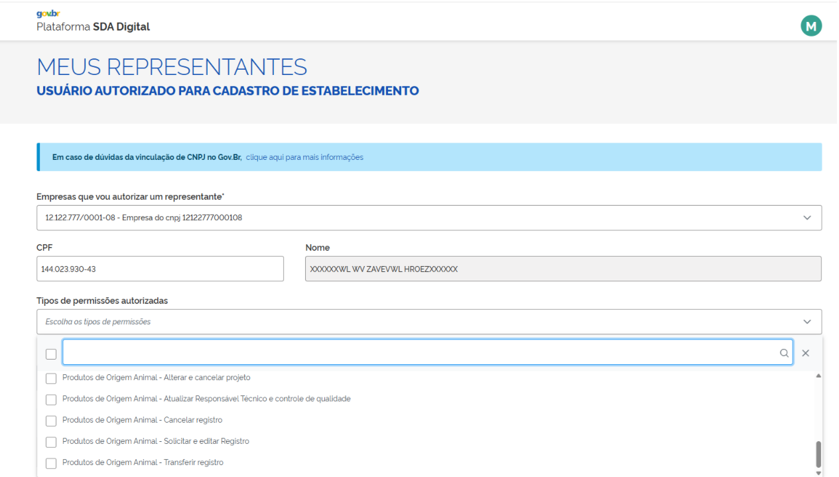Open the clique aqui para mais informações link

click(x=304, y=157)
